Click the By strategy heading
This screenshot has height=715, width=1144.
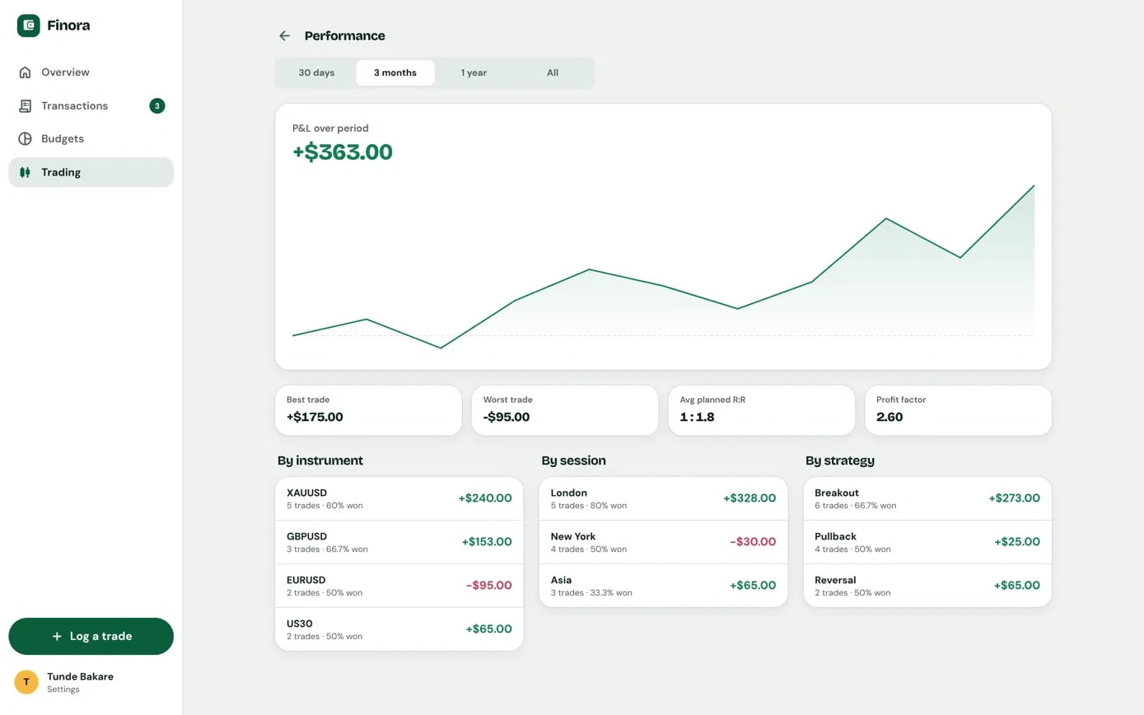coord(840,460)
